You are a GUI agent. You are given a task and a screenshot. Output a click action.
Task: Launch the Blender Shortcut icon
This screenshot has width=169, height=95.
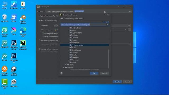point(23,19)
